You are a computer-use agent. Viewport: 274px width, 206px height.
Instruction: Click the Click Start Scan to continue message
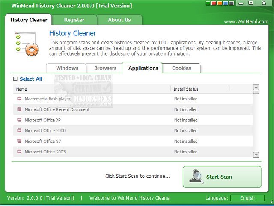coord(137,176)
